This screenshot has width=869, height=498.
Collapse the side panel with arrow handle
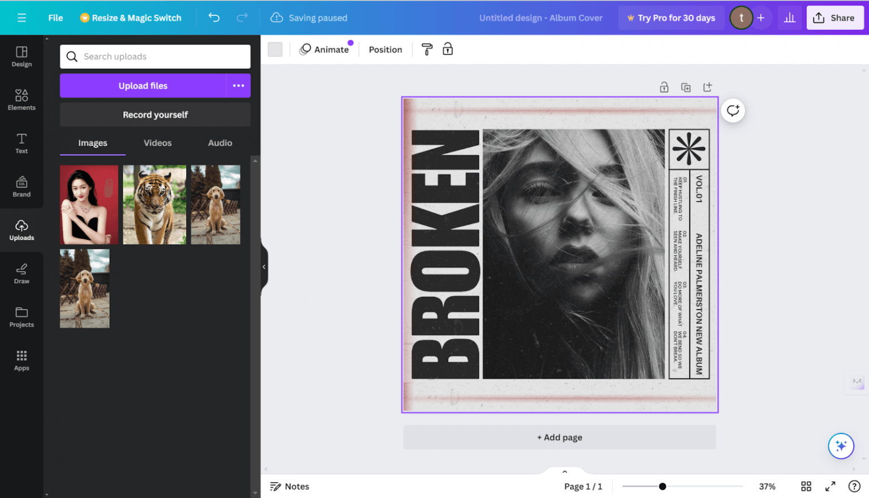click(x=264, y=267)
